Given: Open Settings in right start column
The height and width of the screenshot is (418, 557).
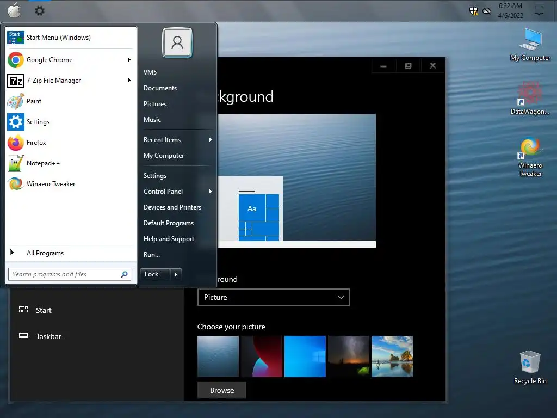Looking at the screenshot, I should [x=155, y=176].
